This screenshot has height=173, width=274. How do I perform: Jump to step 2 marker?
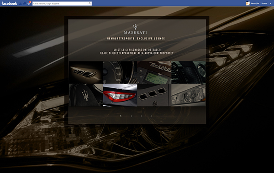click(x=131, y=116)
